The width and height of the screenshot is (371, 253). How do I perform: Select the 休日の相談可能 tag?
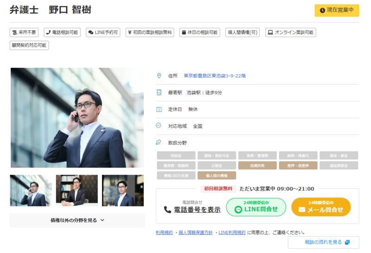coord(200,32)
